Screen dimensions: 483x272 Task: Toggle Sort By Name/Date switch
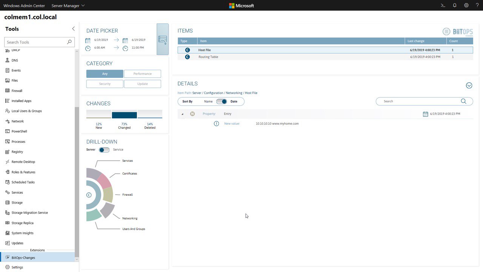point(222,101)
